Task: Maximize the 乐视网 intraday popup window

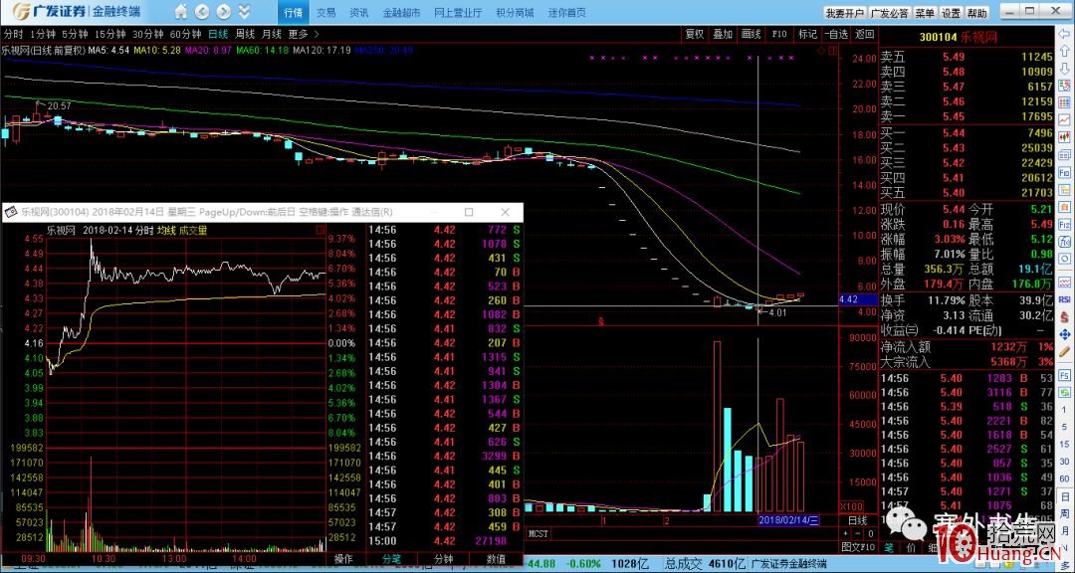Action: click(469, 212)
